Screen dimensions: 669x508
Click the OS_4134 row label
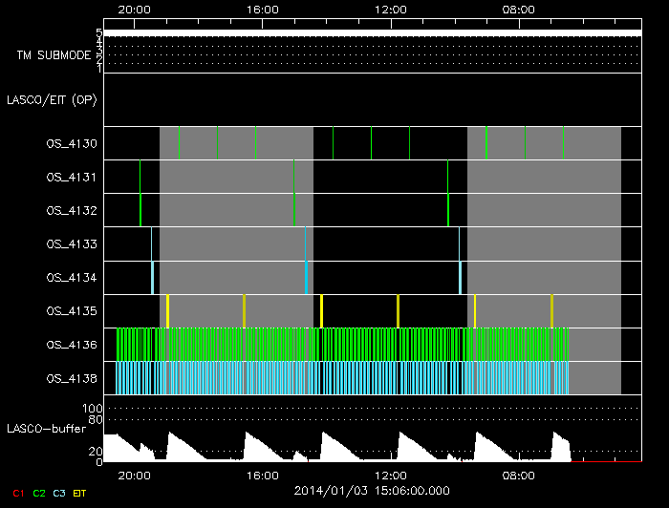(x=72, y=277)
